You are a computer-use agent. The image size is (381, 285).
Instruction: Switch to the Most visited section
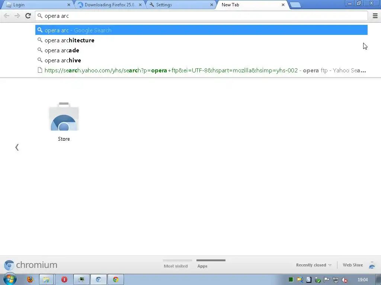pos(176,266)
